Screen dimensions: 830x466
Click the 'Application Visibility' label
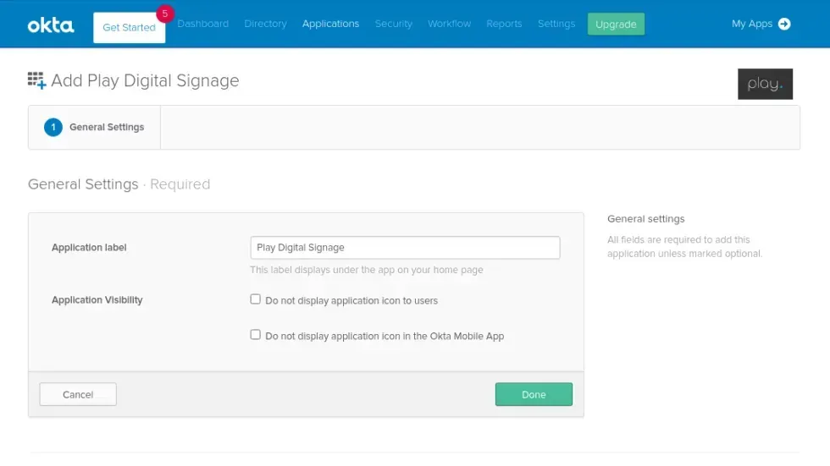[x=97, y=299]
